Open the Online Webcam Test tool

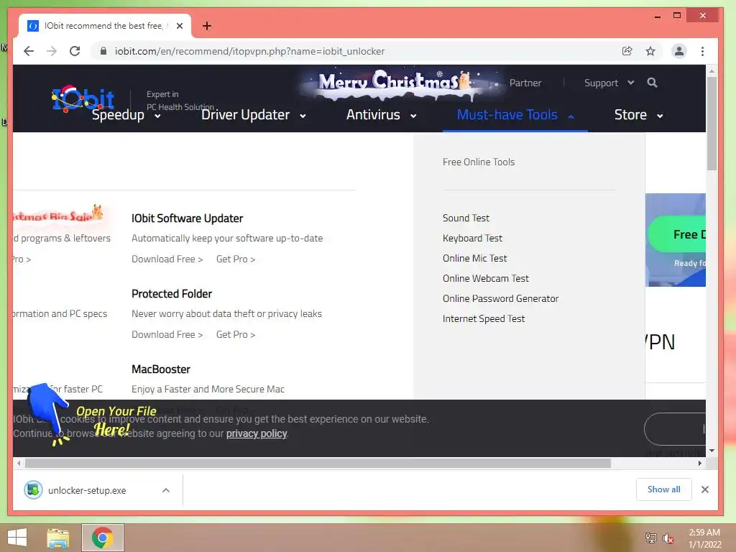485,278
